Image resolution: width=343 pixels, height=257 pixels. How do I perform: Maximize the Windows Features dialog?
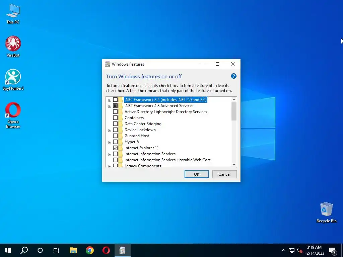tap(217, 64)
